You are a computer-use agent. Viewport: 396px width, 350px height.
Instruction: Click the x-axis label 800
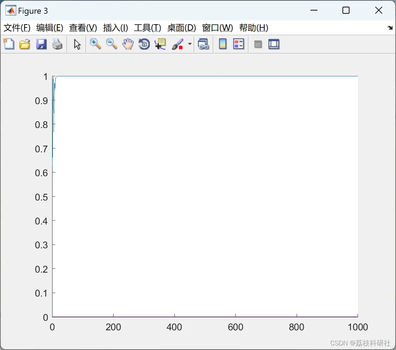(x=297, y=327)
